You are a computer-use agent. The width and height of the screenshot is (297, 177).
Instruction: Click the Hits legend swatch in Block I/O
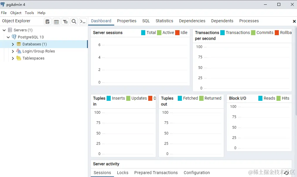[x=279, y=98]
